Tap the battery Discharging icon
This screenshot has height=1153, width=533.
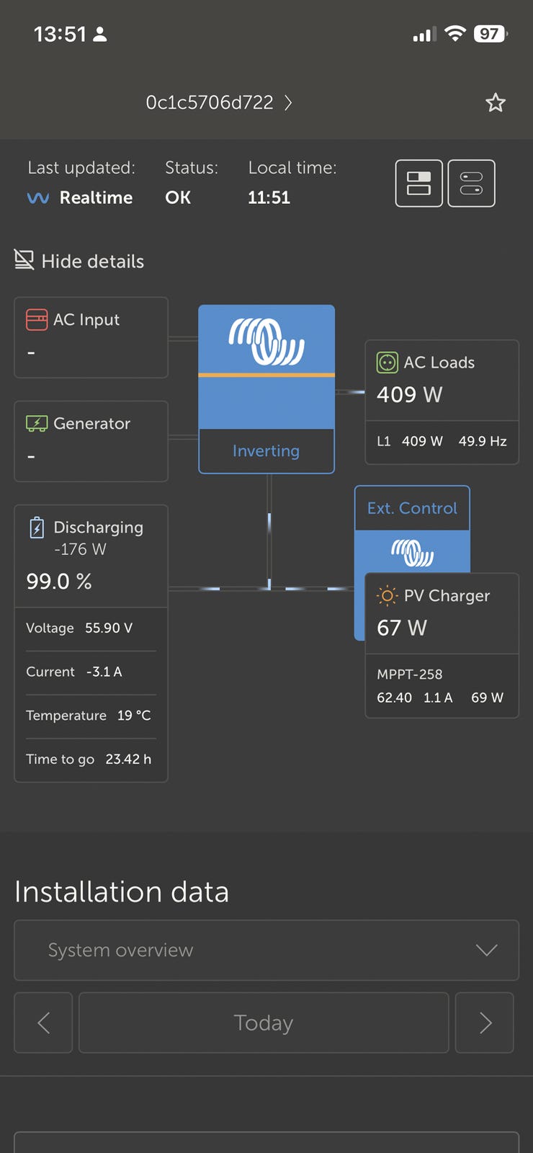coord(37,527)
